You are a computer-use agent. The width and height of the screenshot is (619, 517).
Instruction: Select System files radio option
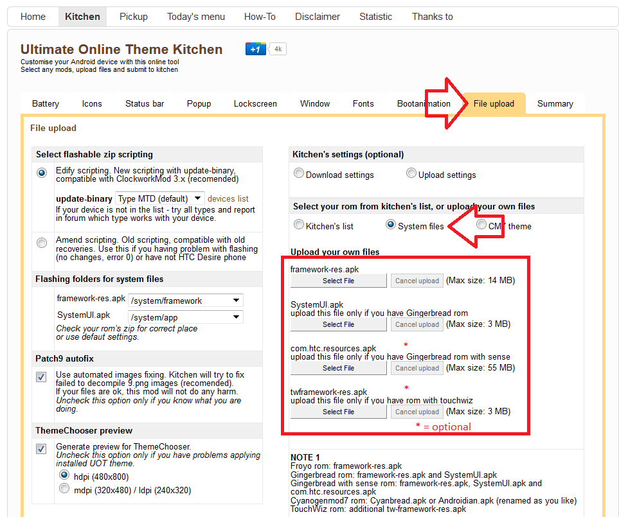[x=390, y=224]
